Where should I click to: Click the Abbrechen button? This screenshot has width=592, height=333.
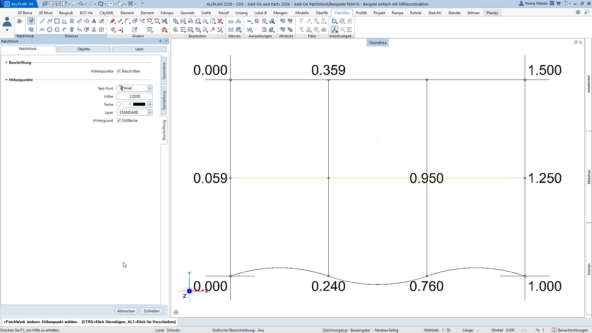coord(126,311)
